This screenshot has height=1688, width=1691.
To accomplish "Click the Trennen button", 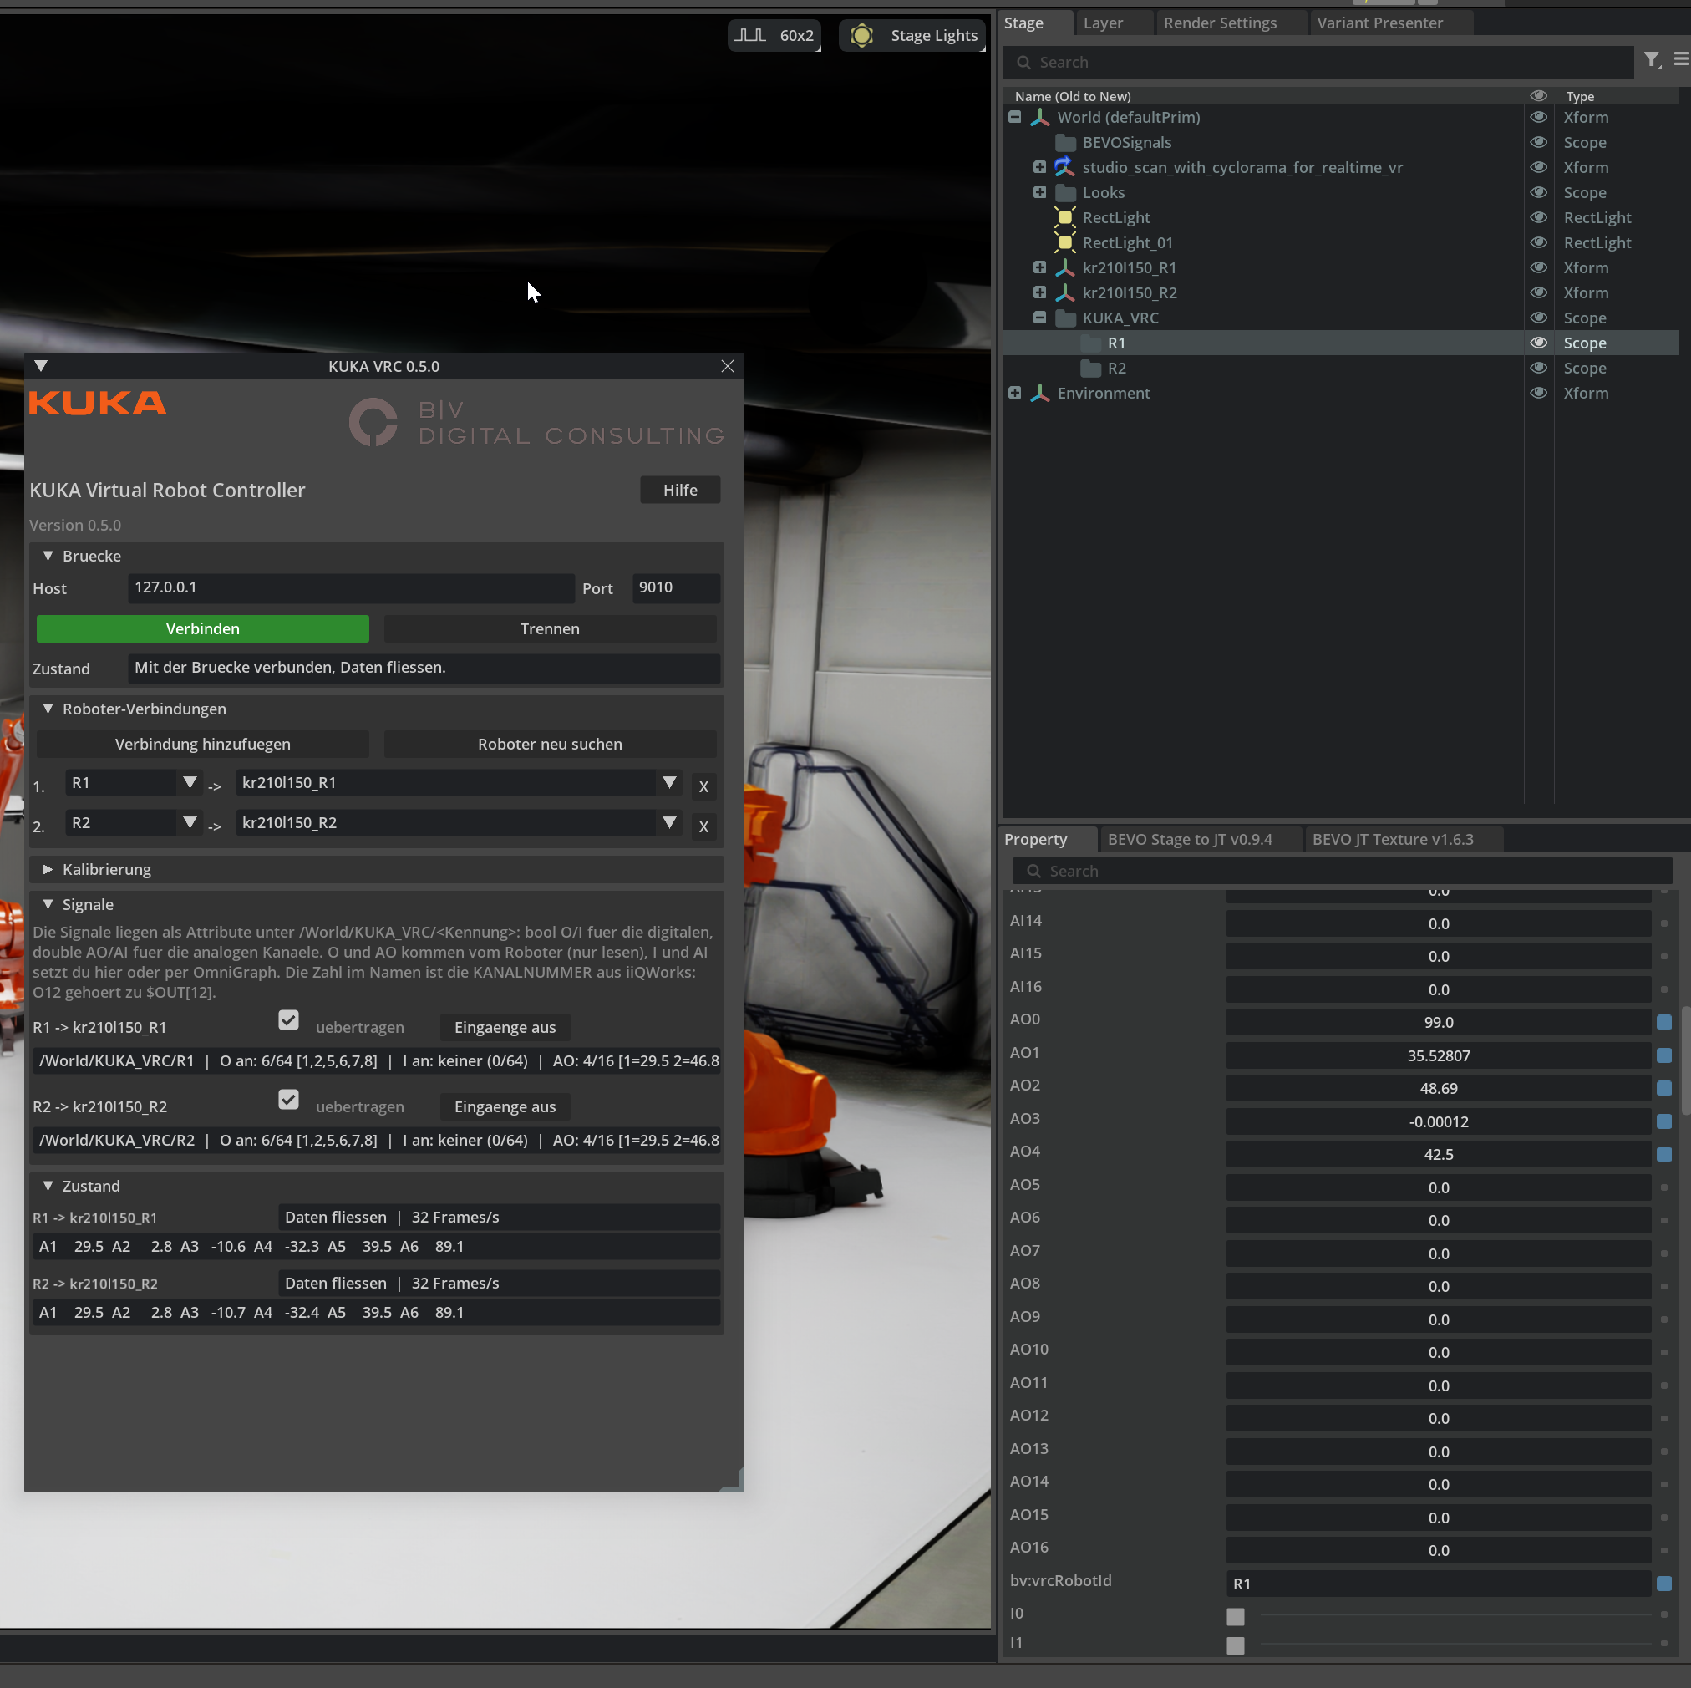I will [x=550, y=628].
